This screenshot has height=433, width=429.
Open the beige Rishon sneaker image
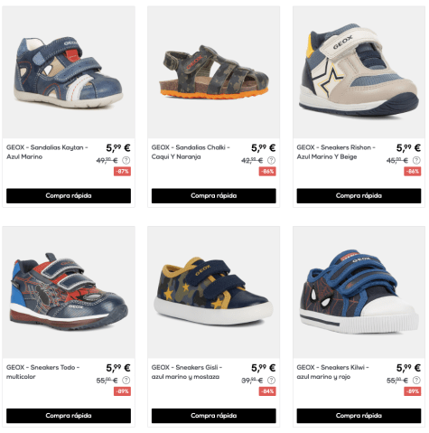(359, 72)
